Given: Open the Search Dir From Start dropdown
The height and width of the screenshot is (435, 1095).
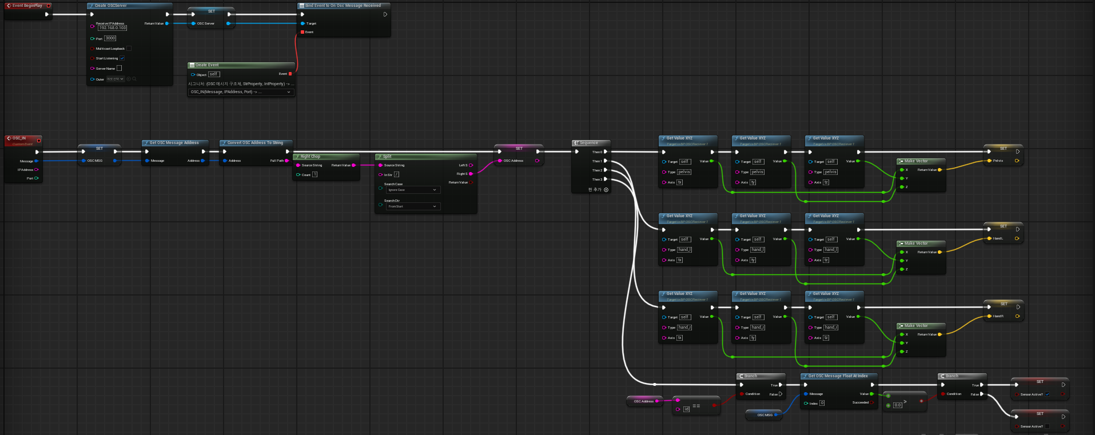Looking at the screenshot, I should point(412,206).
